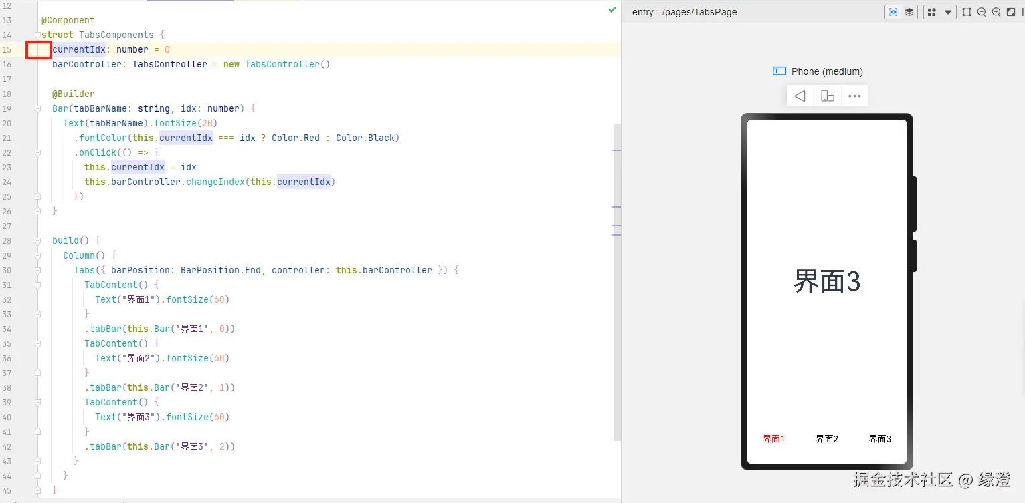
Task: Click .tabBar call on line 42
Action: click(x=103, y=446)
